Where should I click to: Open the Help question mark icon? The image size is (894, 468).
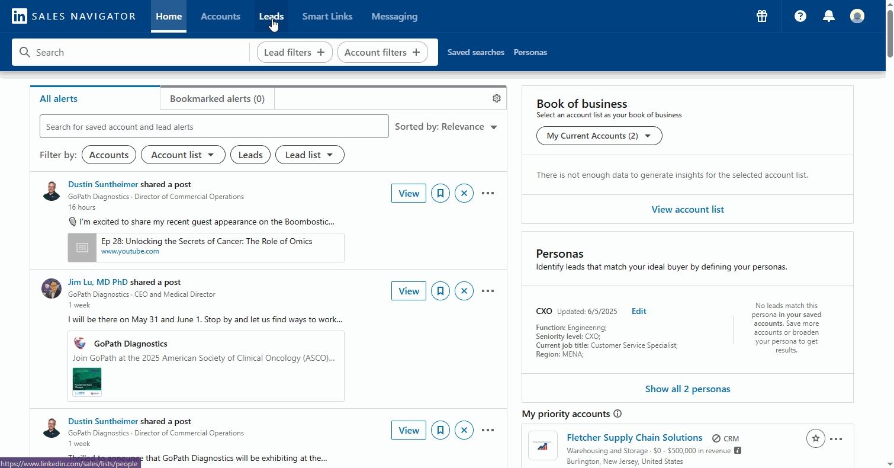pos(800,16)
